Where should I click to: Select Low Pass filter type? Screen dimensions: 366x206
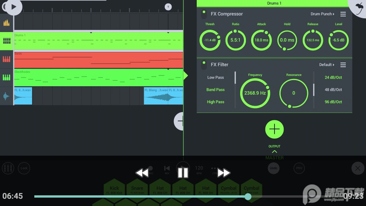(x=215, y=77)
